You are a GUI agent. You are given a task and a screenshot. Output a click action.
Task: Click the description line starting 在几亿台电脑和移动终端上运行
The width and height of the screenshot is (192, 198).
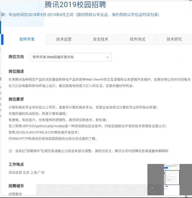(72, 86)
